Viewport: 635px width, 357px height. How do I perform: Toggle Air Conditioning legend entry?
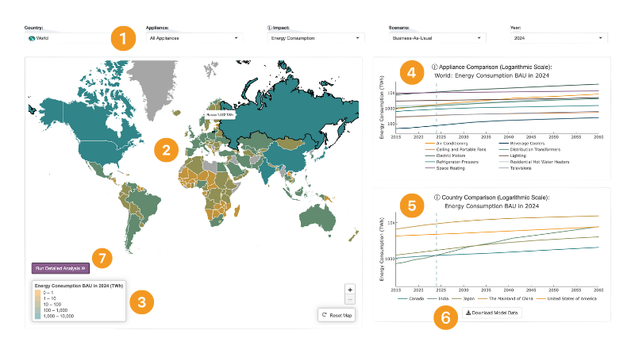click(x=446, y=144)
